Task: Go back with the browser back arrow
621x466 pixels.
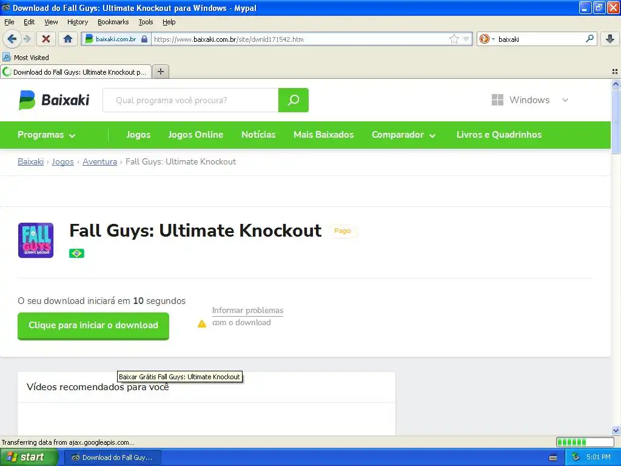Action: 12,39
